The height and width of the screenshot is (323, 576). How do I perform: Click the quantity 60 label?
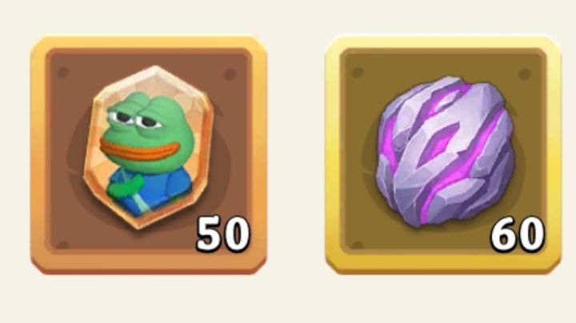[x=518, y=233]
